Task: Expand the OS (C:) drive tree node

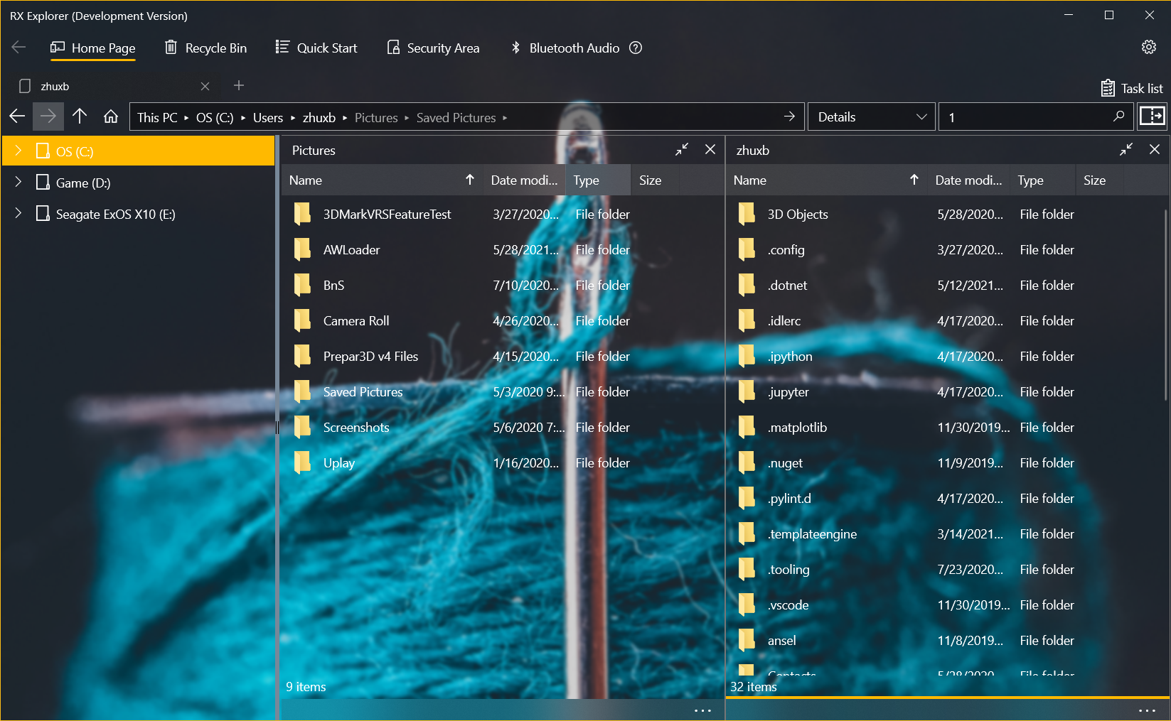Action: tap(18, 151)
